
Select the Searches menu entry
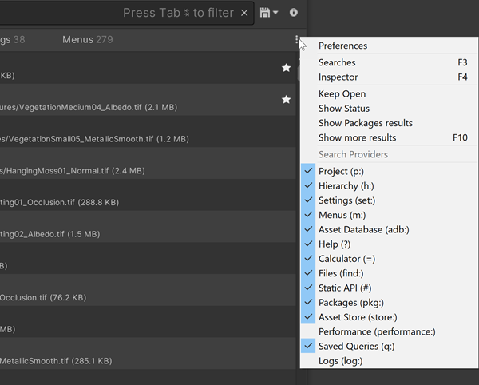337,62
